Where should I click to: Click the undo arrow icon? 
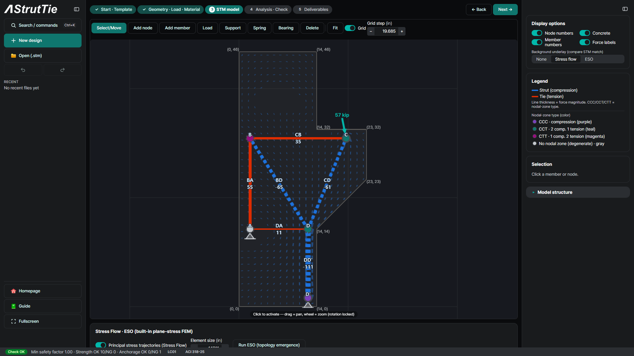click(x=23, y=70)
